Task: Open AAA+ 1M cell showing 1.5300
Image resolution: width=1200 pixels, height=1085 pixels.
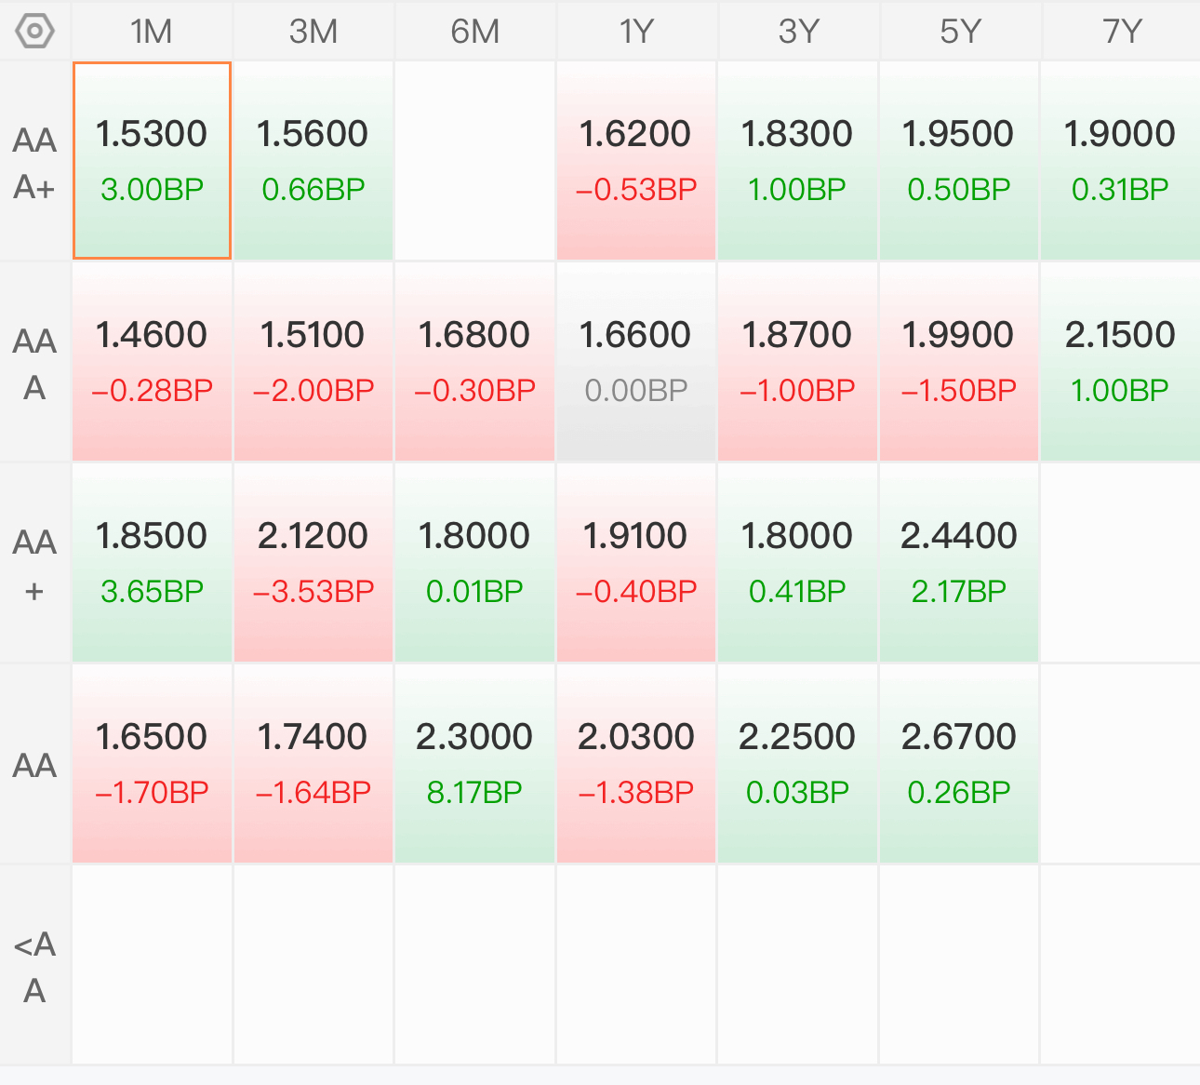Action: [x=152, y=161]
